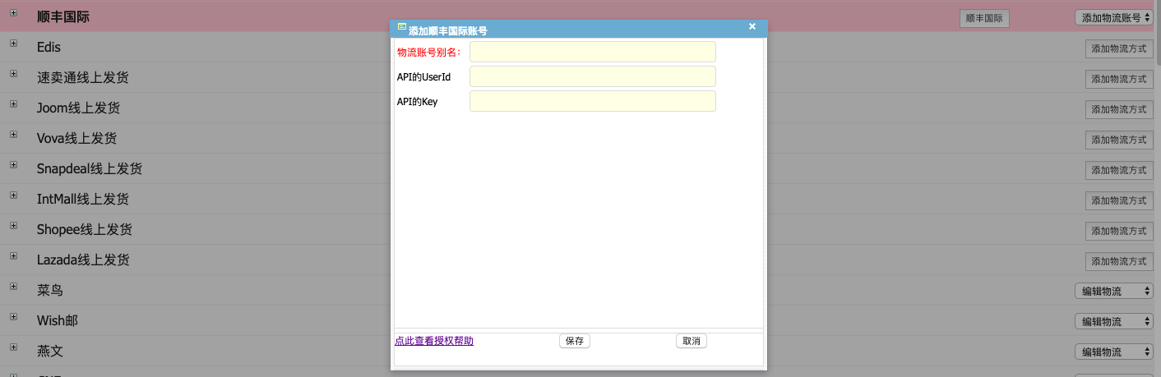
Task: Select the 燕文 row title
Action: [x=50, y=351]
